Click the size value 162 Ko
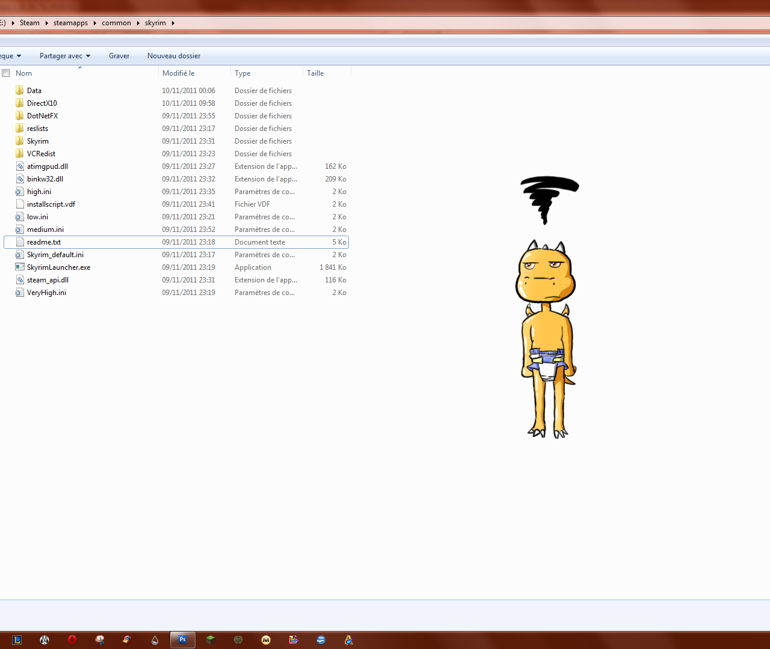 pos(336,166)
